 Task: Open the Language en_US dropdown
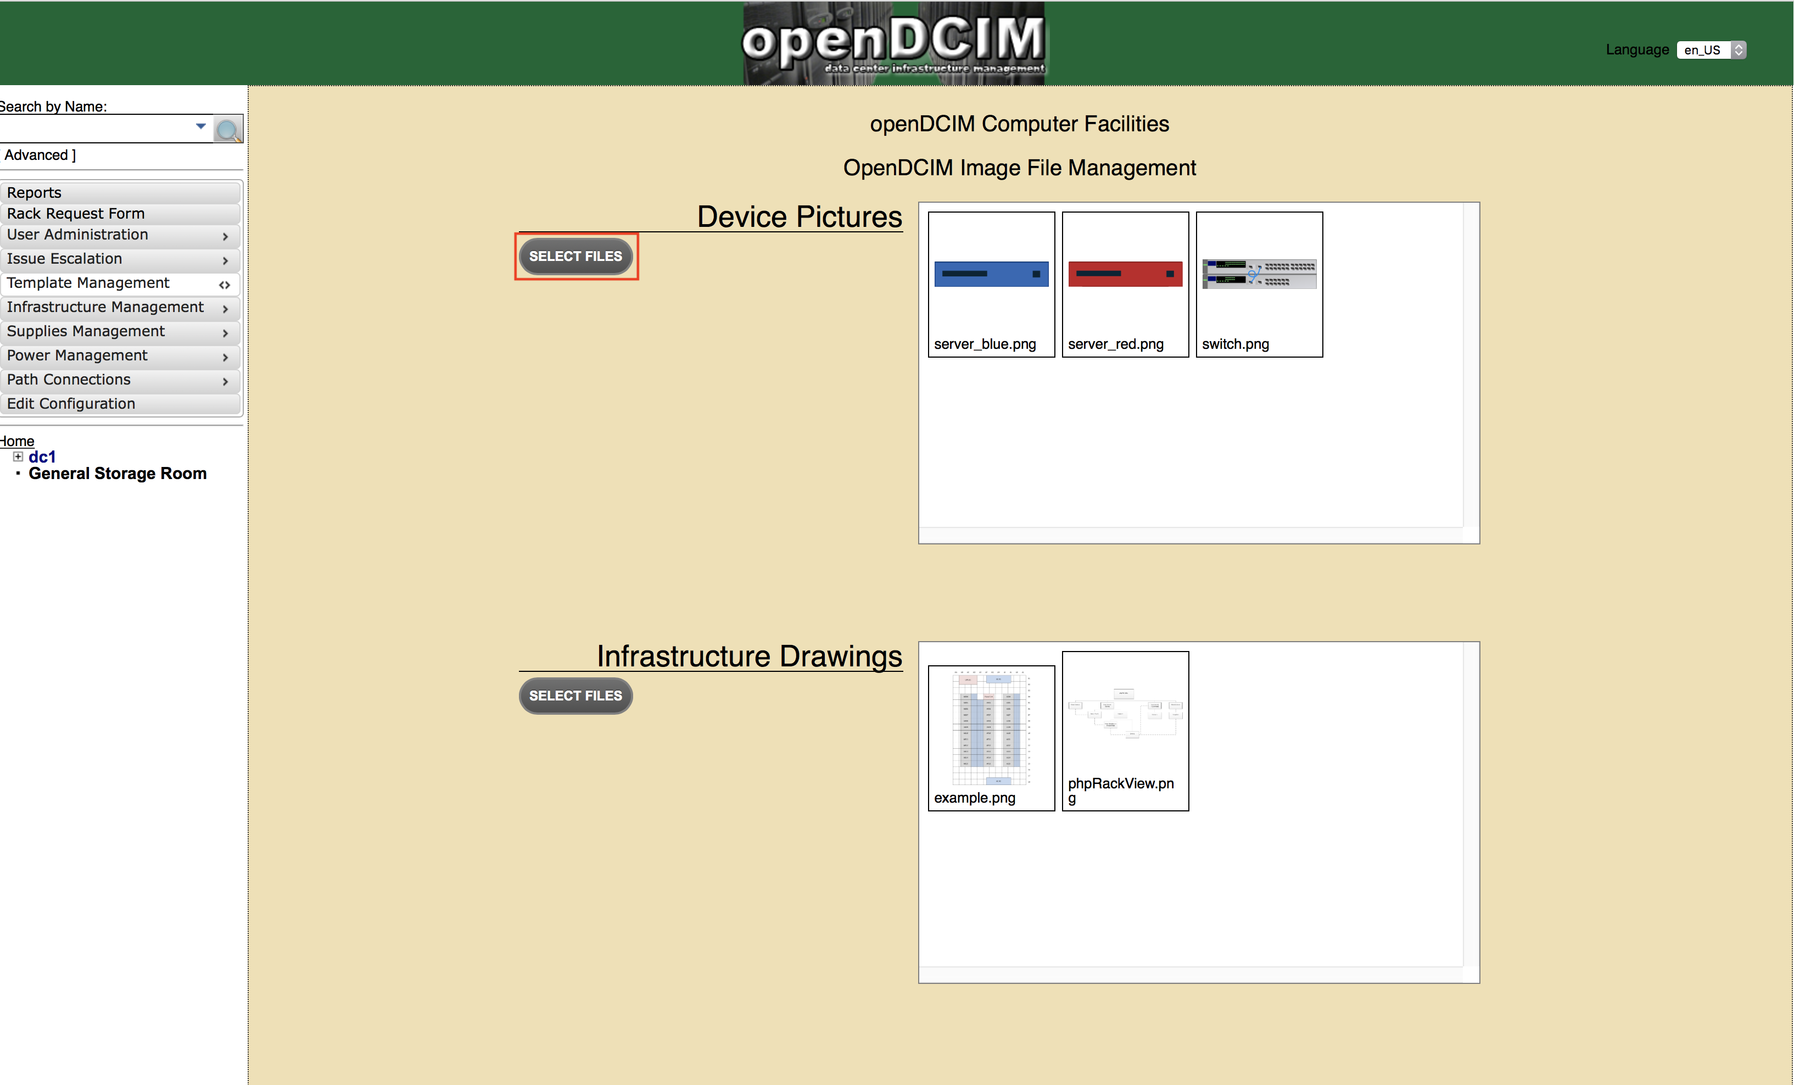pos(1711,49)
